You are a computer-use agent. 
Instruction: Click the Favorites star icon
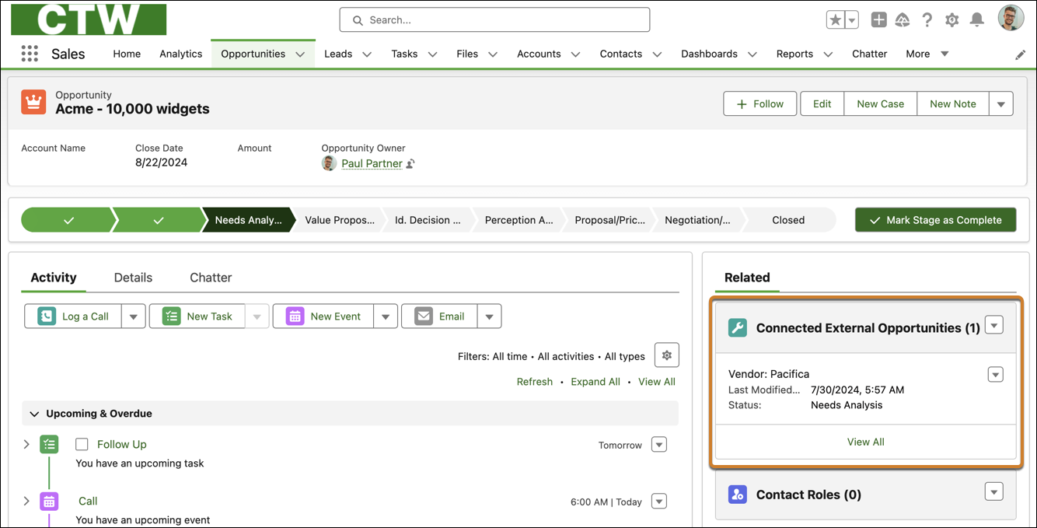pos(836,20)
